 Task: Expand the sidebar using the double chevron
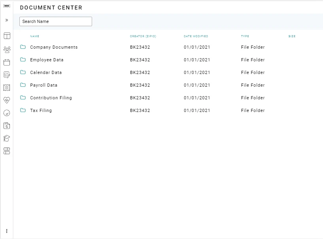tap(6, 20)
